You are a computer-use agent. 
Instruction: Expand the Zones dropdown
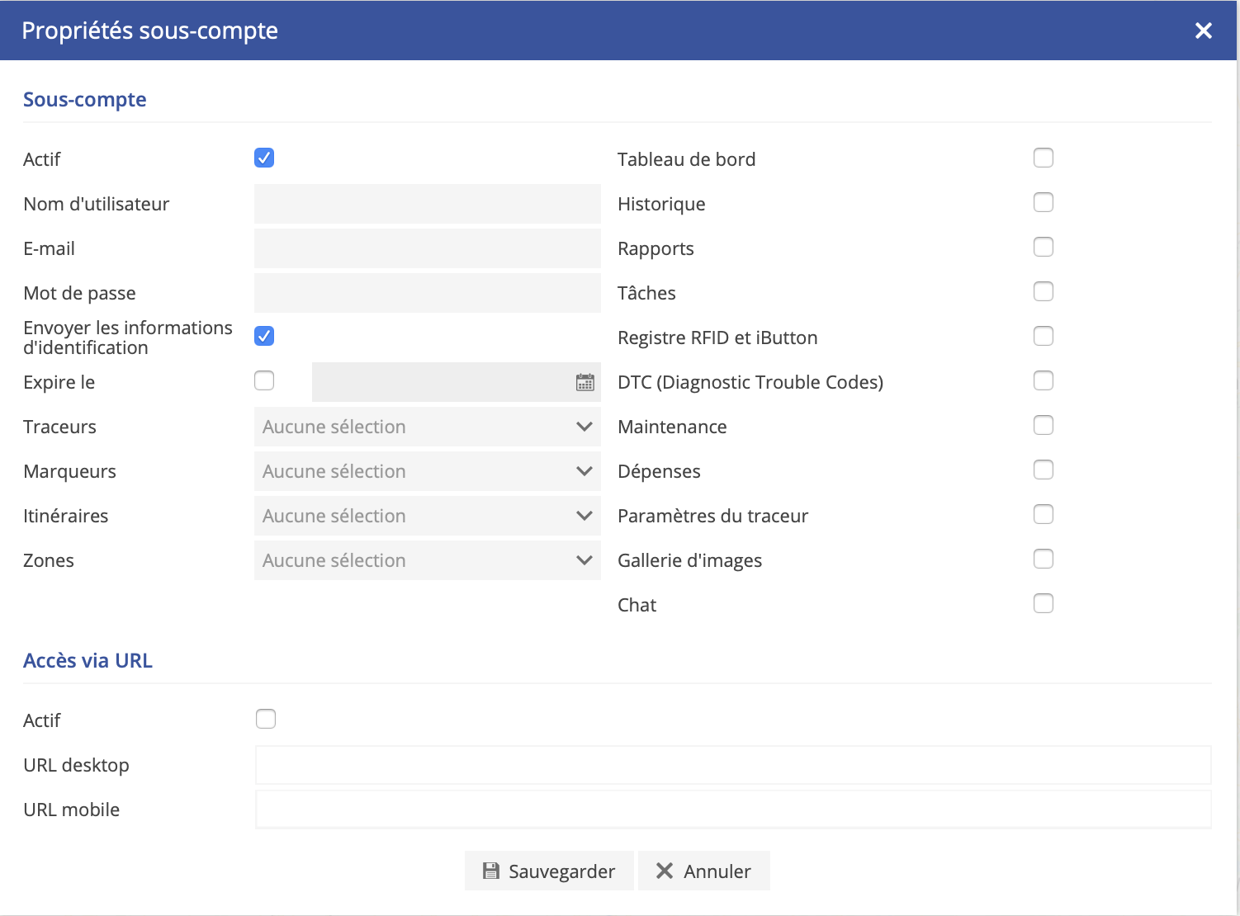tap(427, 560)
